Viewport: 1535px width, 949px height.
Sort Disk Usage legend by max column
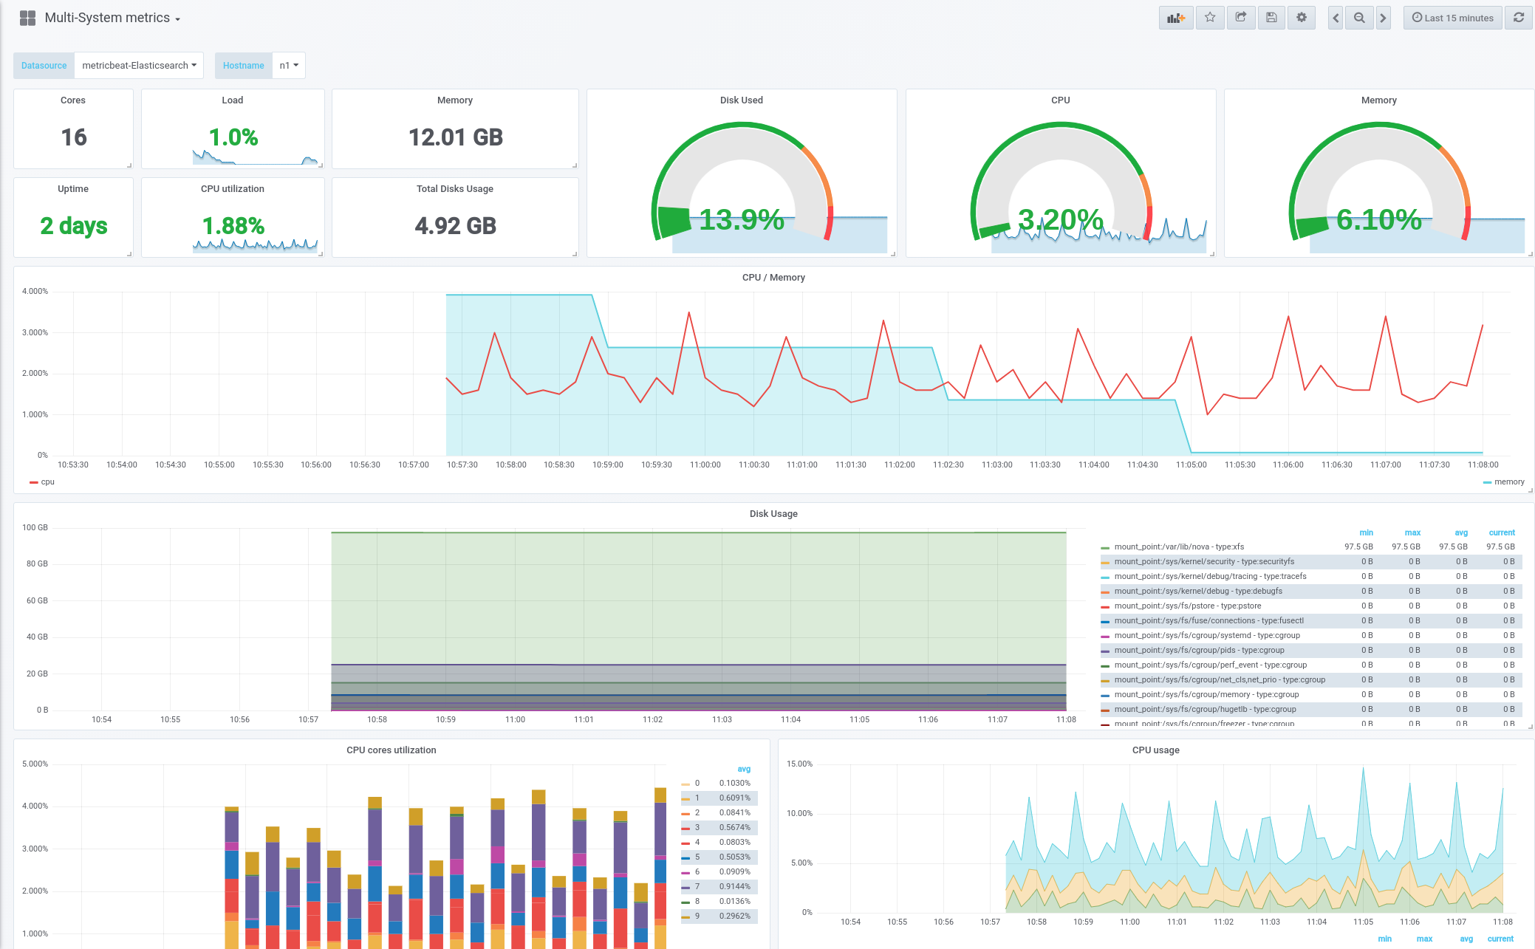1412,533
